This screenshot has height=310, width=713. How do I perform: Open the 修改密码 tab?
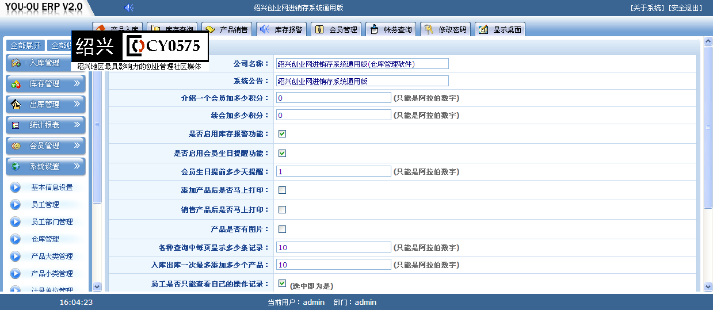[446, 29]
